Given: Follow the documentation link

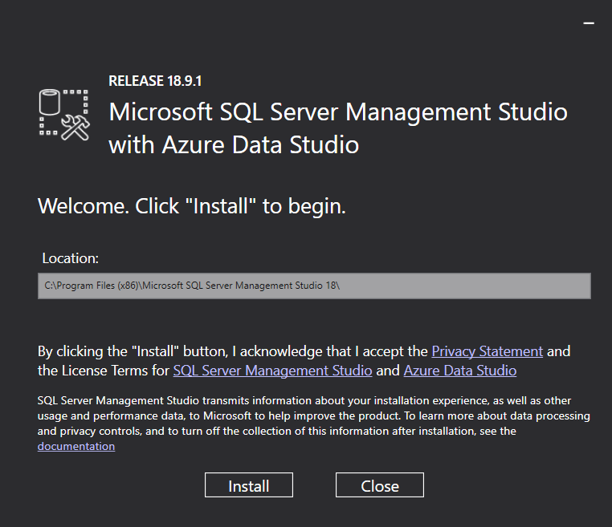Looking at the screenshot, I should pos(76,446).
